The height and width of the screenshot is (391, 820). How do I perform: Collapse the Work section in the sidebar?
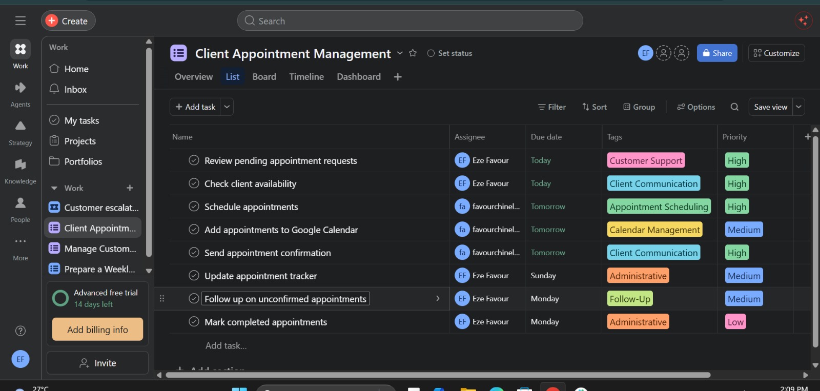54,188
